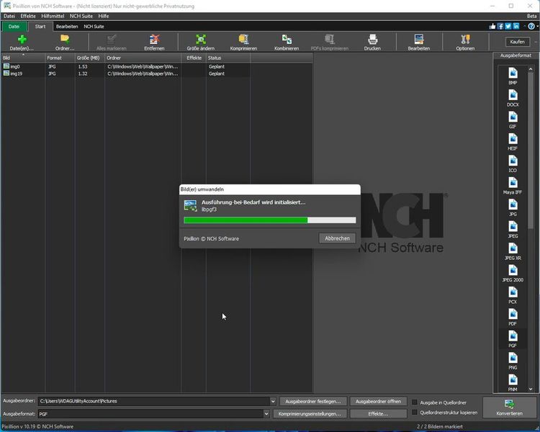Image resolution: width=540 pixels, height=432 pixels.
Task: Open the Facebook share icon
Action: tap(500, 26)
